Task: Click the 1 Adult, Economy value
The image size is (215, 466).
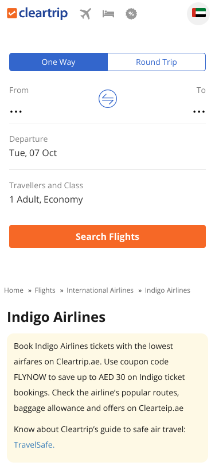Action: click(x=46, y=199)
